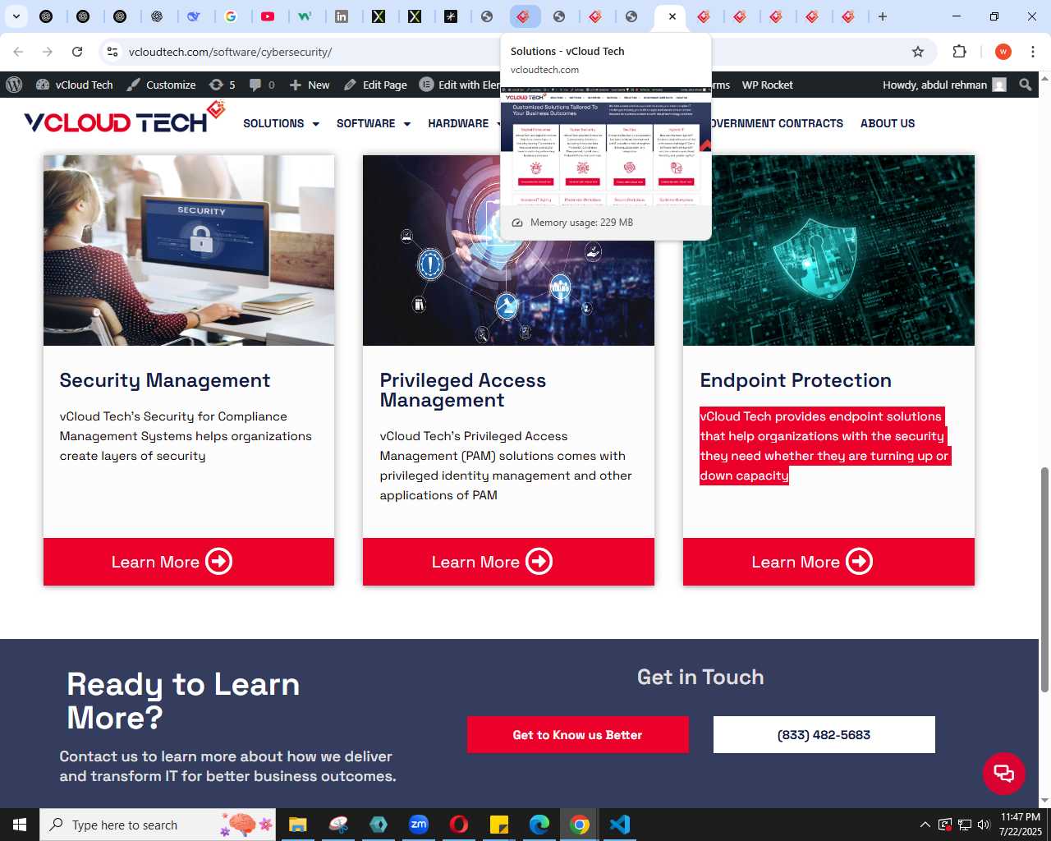Viewport: 1051px width, 841px height.
Task: Open the New content menu
Action: coord(310,85)
